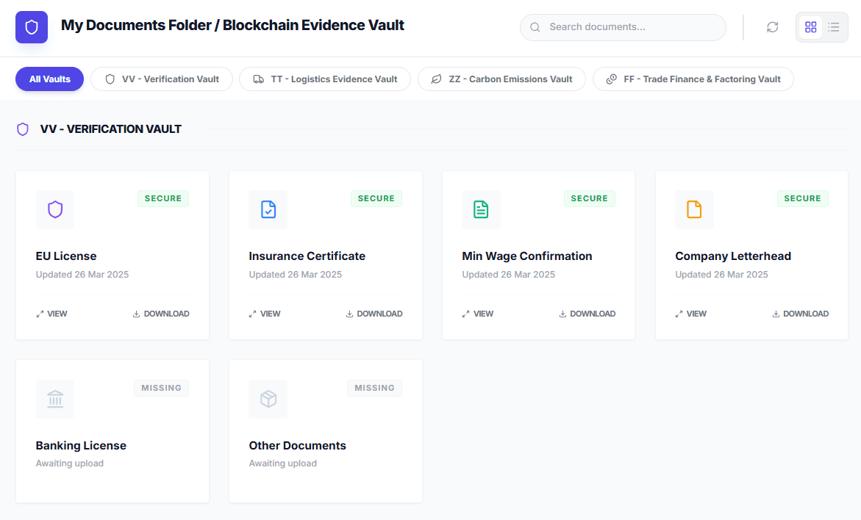Screen dimensions: 861x520
Task: Click the Insurance Certificate file-check icon
Action: point(268,209)
